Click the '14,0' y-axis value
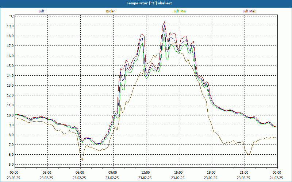Image resolution: width=292 pixels, height=182 pixels. pos(10,76)
